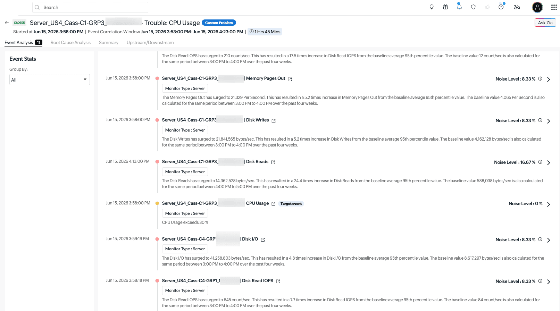This screenshot has width=560, height=311.
Task: Click the Disk Writes event title
Action: click(x=215, y=120)
